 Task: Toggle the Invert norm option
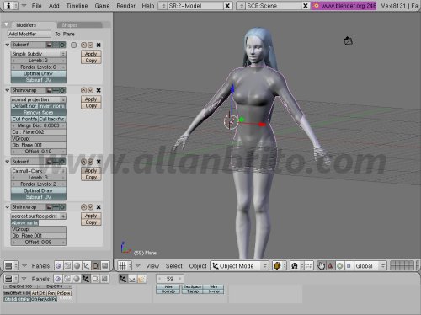pyautogui.click(x=52, y=106)
